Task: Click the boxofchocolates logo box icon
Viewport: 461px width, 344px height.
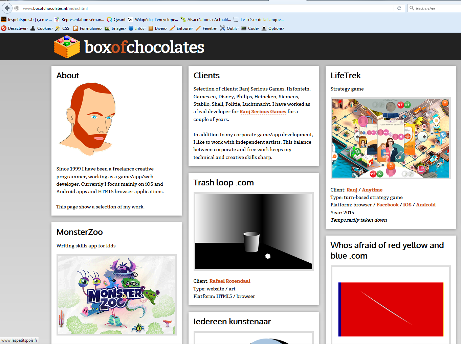Action: click(67, 47)
